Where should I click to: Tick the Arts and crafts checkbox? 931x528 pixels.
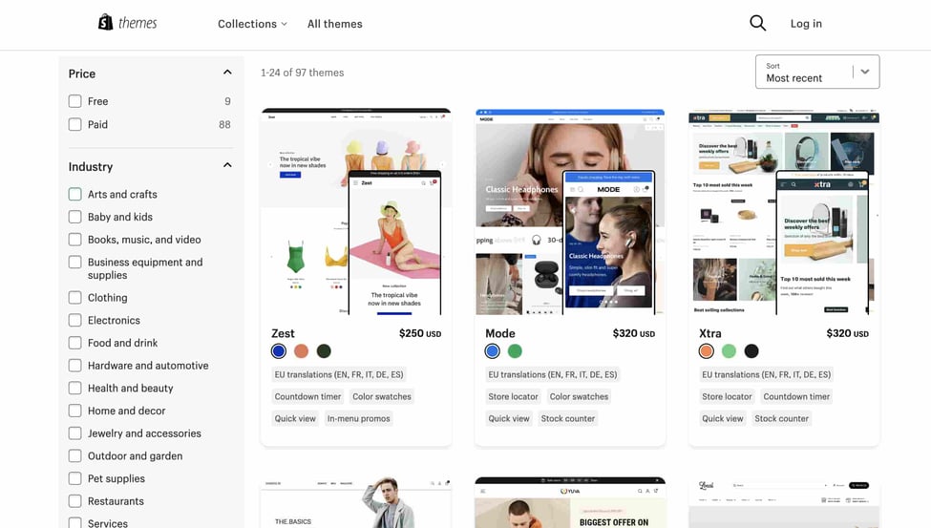click(75, 194)
